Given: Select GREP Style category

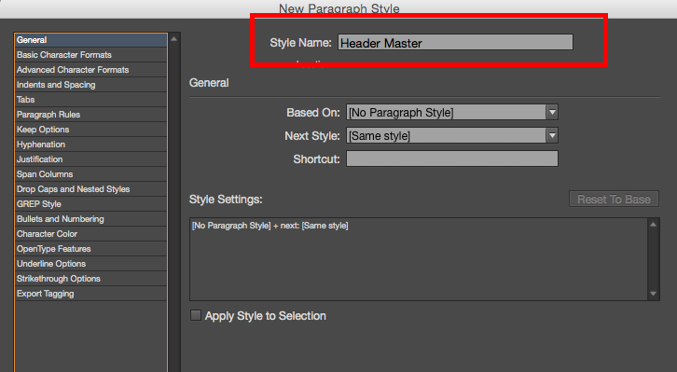Looking at the screenshot, I should pyautogui.click(x=90, y=204).
